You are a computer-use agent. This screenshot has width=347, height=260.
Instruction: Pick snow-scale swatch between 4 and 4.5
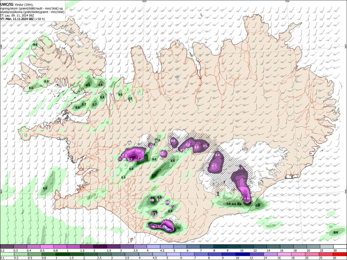click(153, 247)
